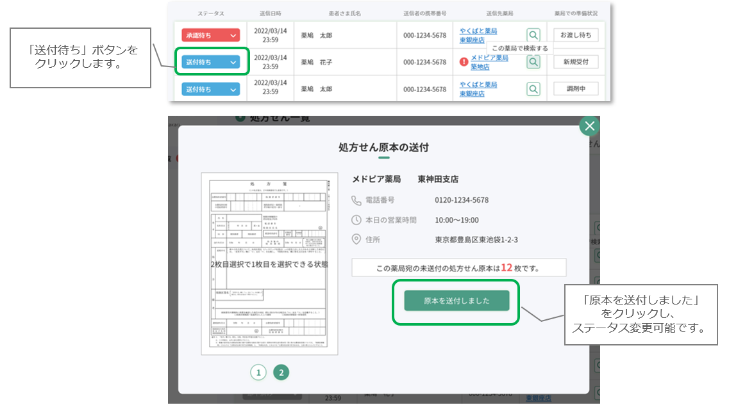Screen dimensions: 729x412
Task: Click the 送信日時 column header
Action: [270, 13]
